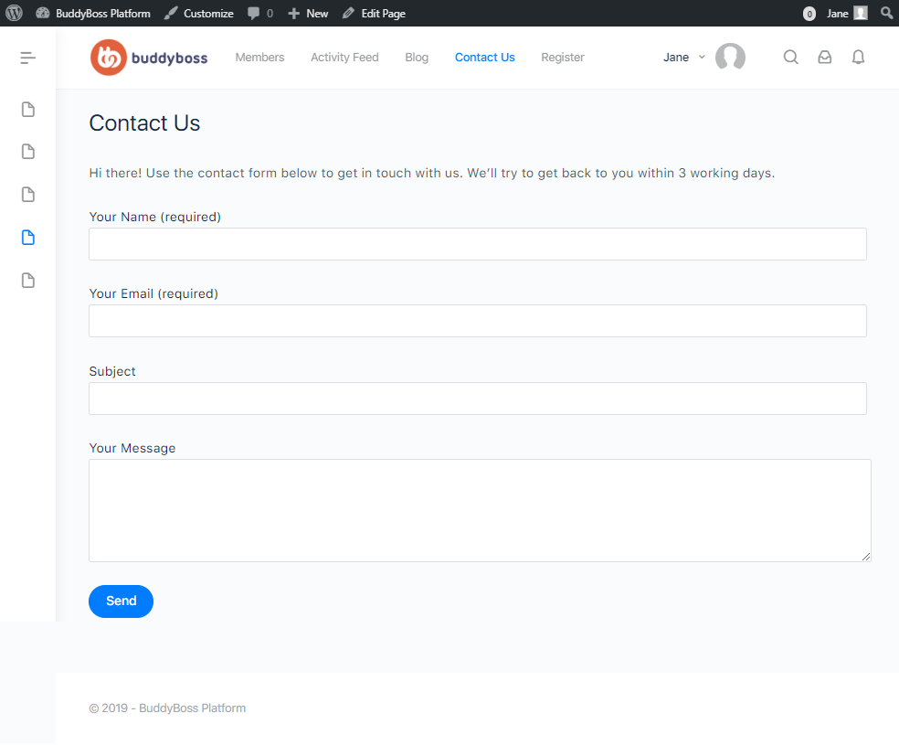The image size is (899, 745).
Task: Click the WordPress logo in admin bar
Action: click(x=14, y=13)
